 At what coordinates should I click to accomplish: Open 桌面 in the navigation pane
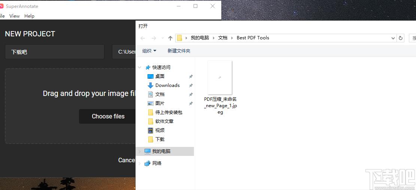tap(160, 76)
